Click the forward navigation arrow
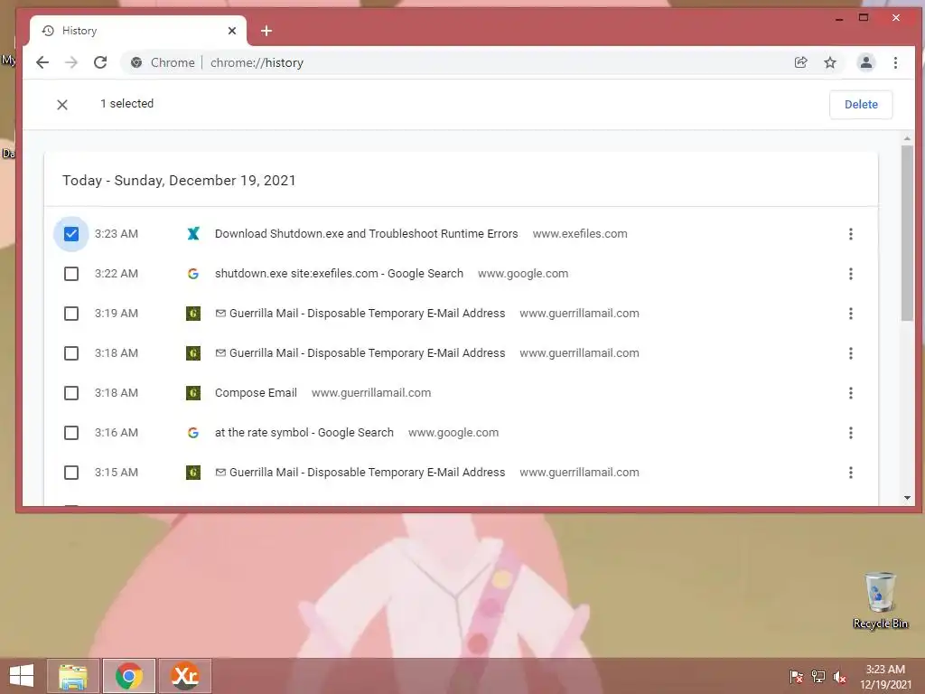 click(x=70, y=62)
